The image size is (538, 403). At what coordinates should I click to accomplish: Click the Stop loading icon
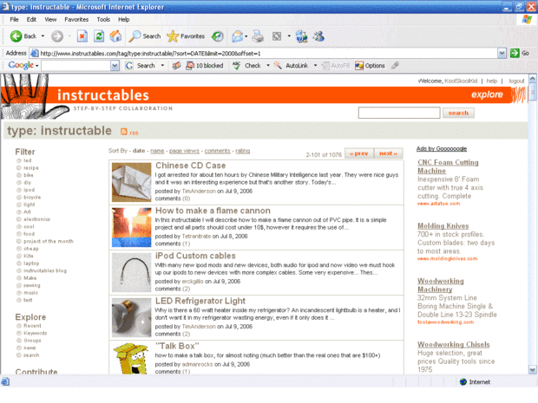point(82,36)
